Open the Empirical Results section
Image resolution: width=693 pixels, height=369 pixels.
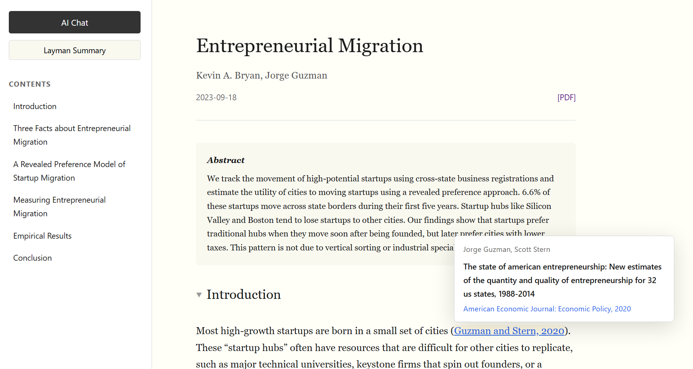(42, 236)
